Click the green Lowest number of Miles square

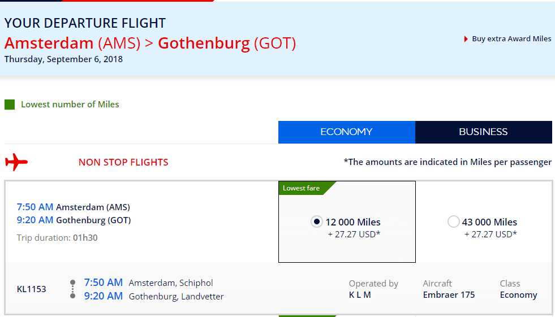(10, 105)
